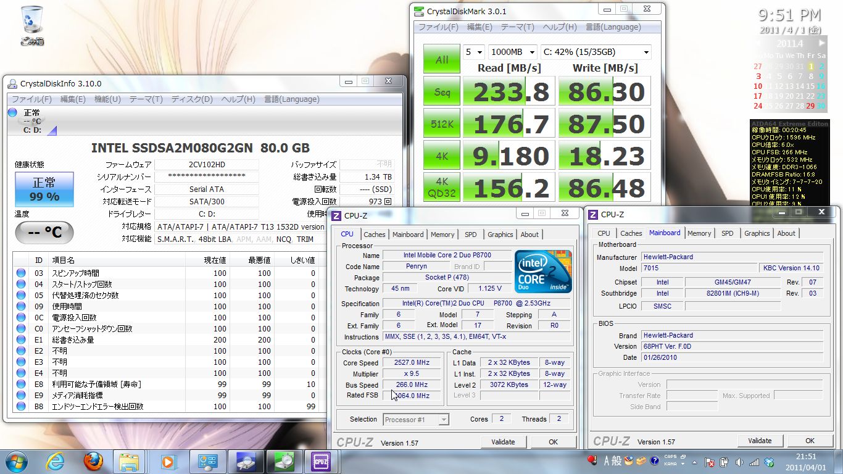Open テーマ(T) menu in CrystalDiskMark

(517, 27)
